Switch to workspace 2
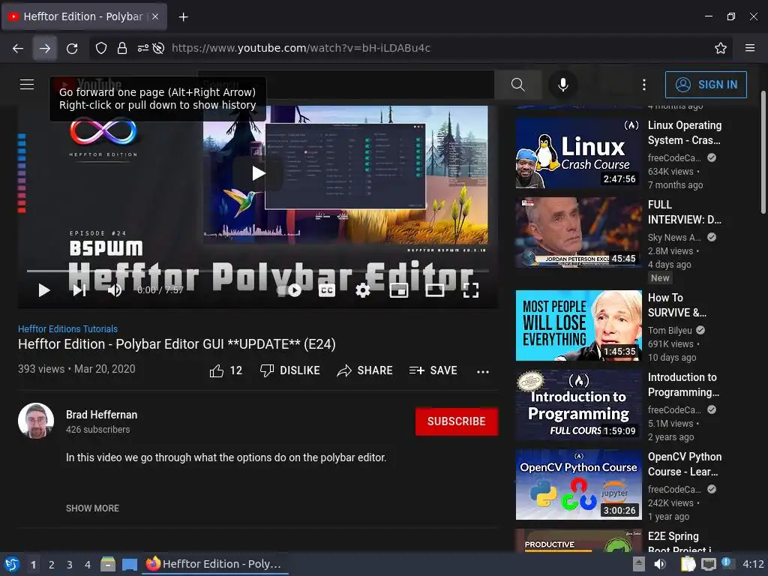The width and height of the screenshot is (768, 576). [x=52, y=565]
